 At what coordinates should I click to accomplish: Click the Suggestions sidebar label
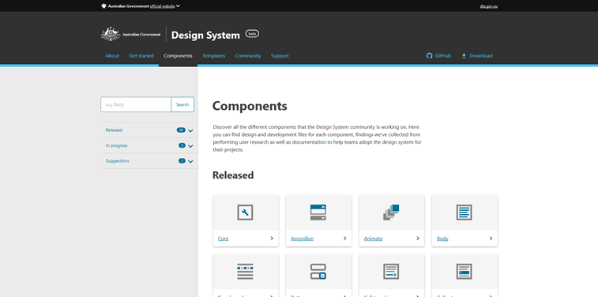coord(118,161)
